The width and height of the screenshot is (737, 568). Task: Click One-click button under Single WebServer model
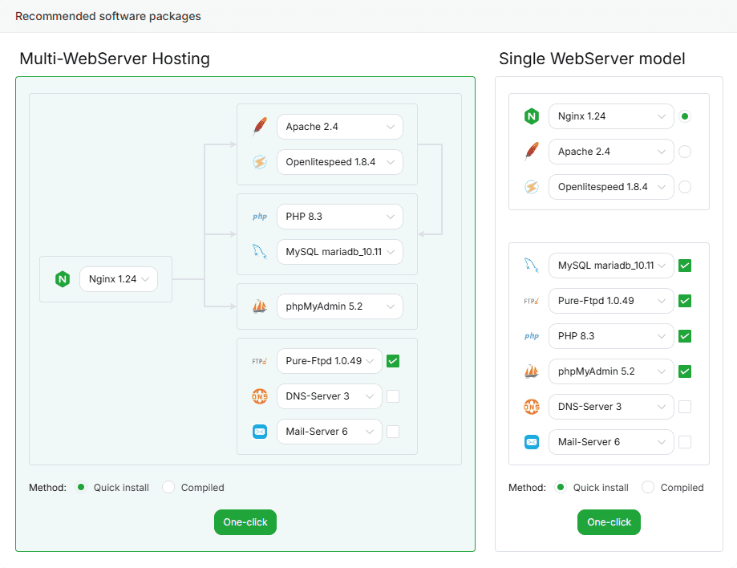(x=609, y=522)
